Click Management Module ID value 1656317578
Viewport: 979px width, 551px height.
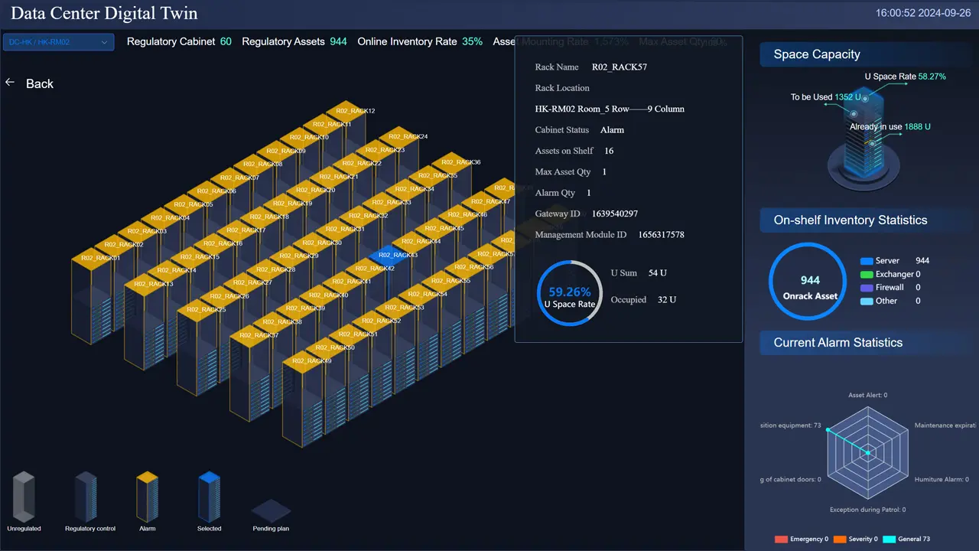[x=662, y=235]
